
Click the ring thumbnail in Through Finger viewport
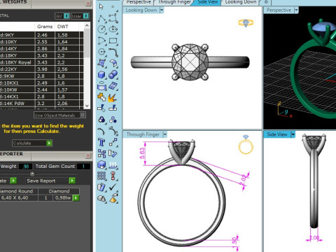(246, 145)
